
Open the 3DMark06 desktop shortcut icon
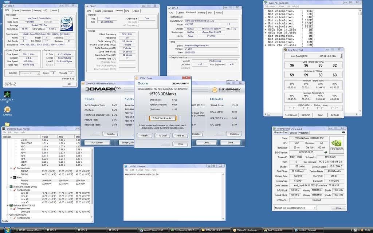pos(7,109)
